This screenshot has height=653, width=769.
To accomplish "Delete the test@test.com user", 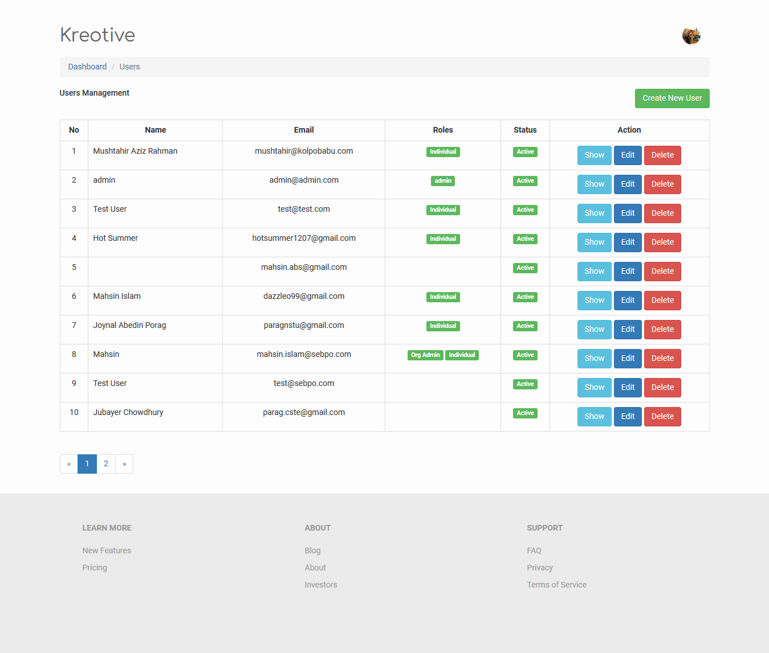I will 662,213.
